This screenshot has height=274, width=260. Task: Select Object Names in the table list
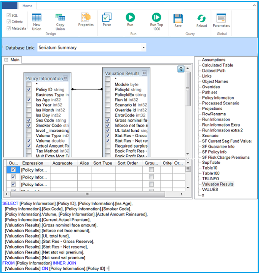(215, 81)
